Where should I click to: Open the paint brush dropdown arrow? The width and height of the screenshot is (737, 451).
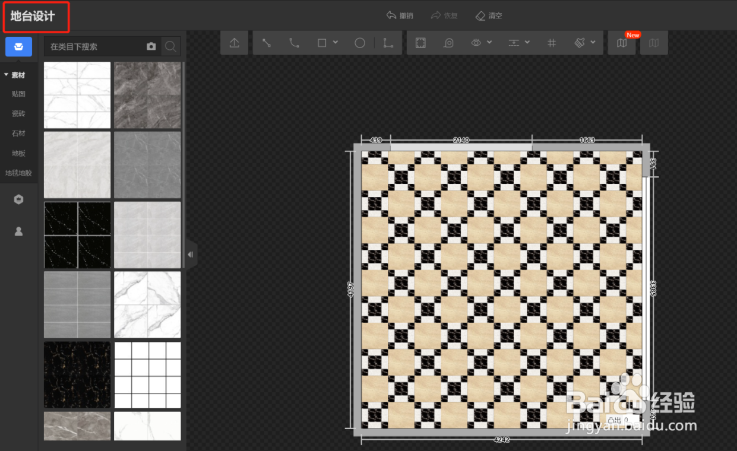[x=593, y=43]
